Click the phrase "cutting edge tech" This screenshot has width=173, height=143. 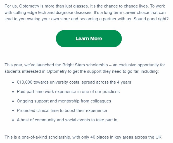coord(30,12)
